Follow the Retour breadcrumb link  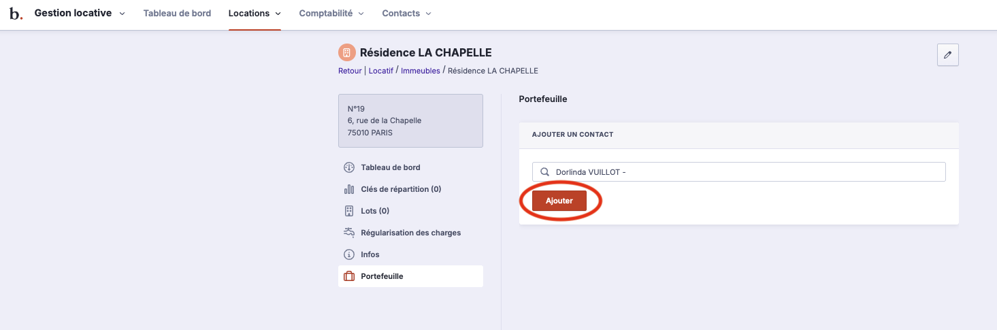point(350,71)
